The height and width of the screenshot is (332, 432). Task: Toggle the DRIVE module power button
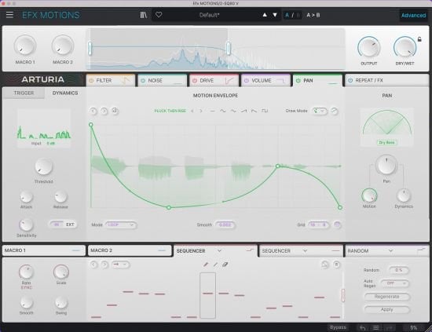(x=195, y=80)
